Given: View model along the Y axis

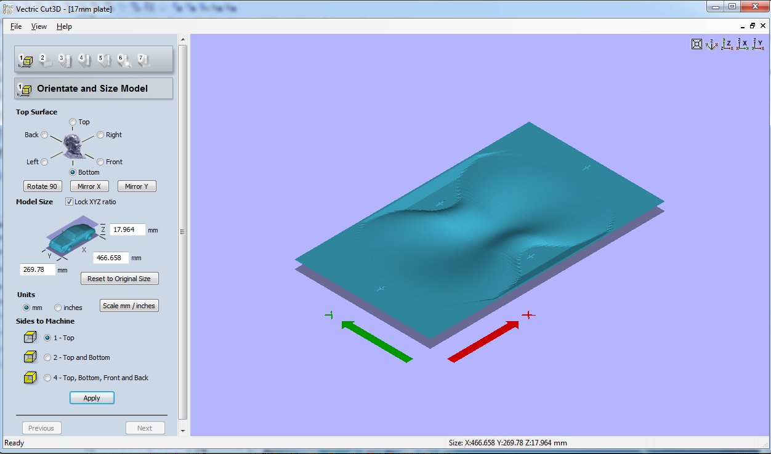Looking at the screenshot, I should click(x=758, y=44).
